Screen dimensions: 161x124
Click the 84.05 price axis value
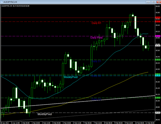pyautogui.click(x=158, y=6)
